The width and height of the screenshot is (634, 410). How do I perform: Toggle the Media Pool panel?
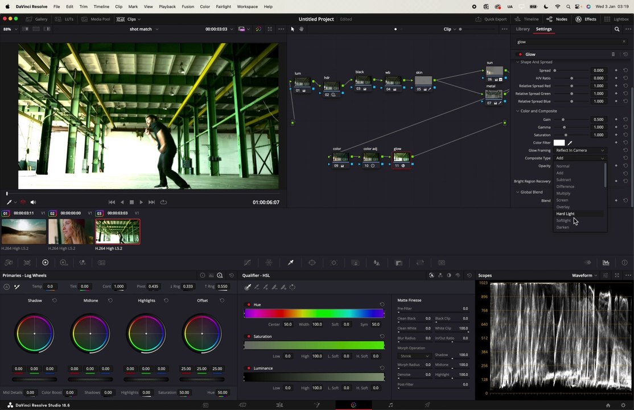96,19
